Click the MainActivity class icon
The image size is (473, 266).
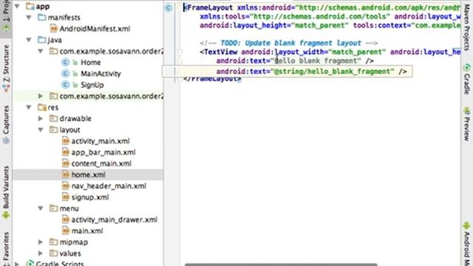pos(65,74)
